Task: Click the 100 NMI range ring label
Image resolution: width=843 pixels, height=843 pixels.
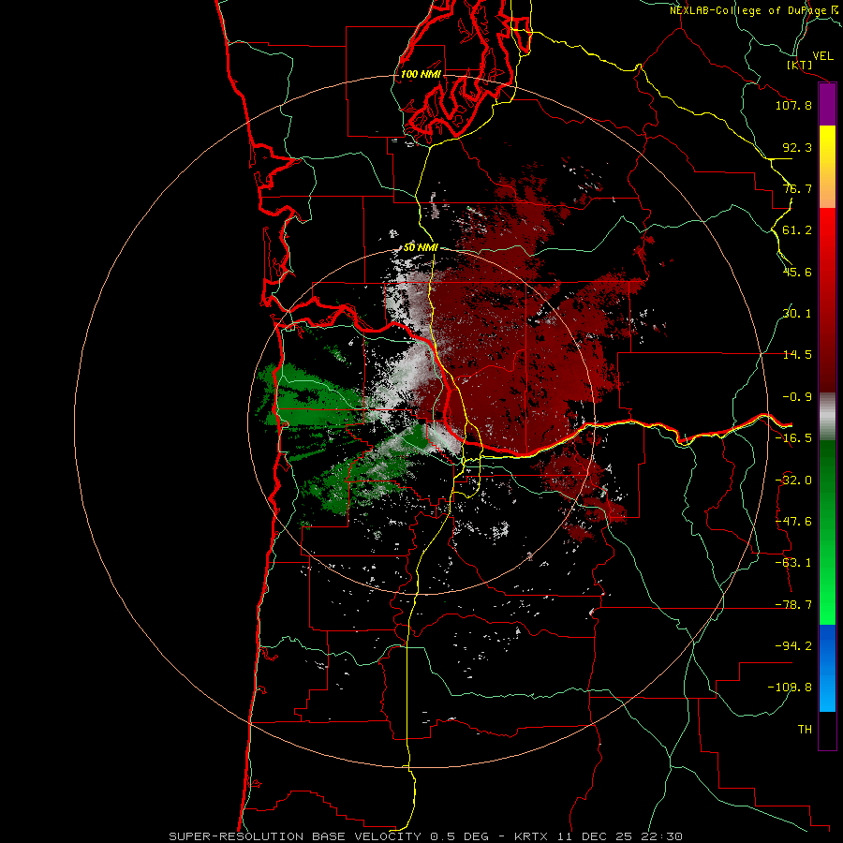Action: coord(421,74)
